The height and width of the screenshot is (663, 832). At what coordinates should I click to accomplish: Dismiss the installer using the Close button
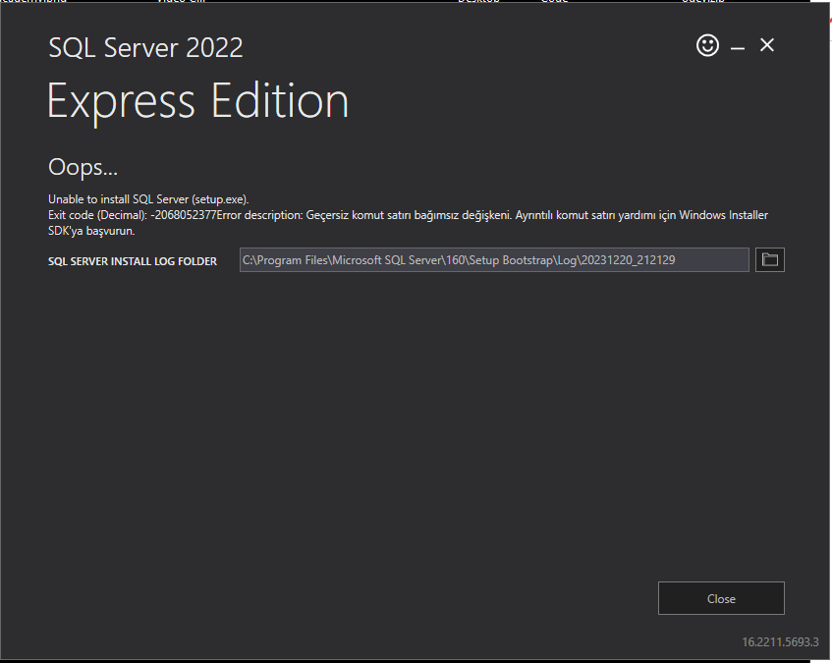coord(721,598)
